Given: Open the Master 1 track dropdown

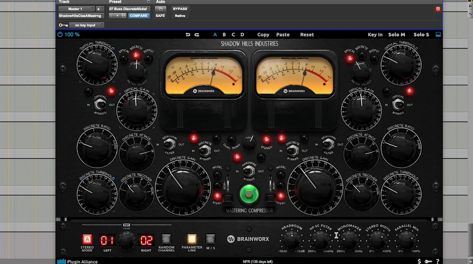Looking at the screenshot, I should click(x=76, y=9).
